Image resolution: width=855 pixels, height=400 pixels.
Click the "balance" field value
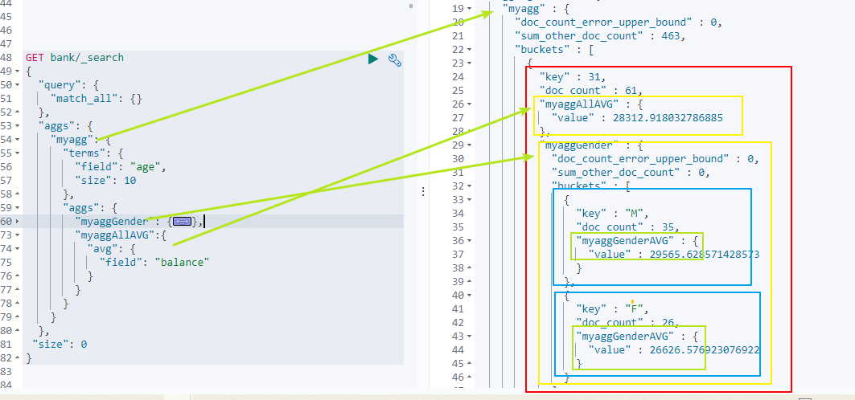click(x=182, y=263)
